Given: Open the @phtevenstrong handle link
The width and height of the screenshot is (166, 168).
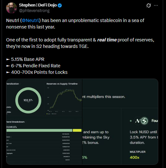Looking at the screenshot, I should tap(34, 11).
